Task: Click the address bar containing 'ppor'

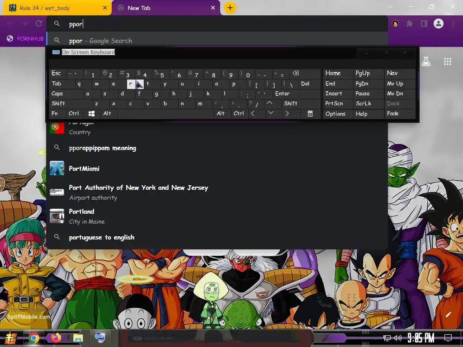Action: click(217, 24)
